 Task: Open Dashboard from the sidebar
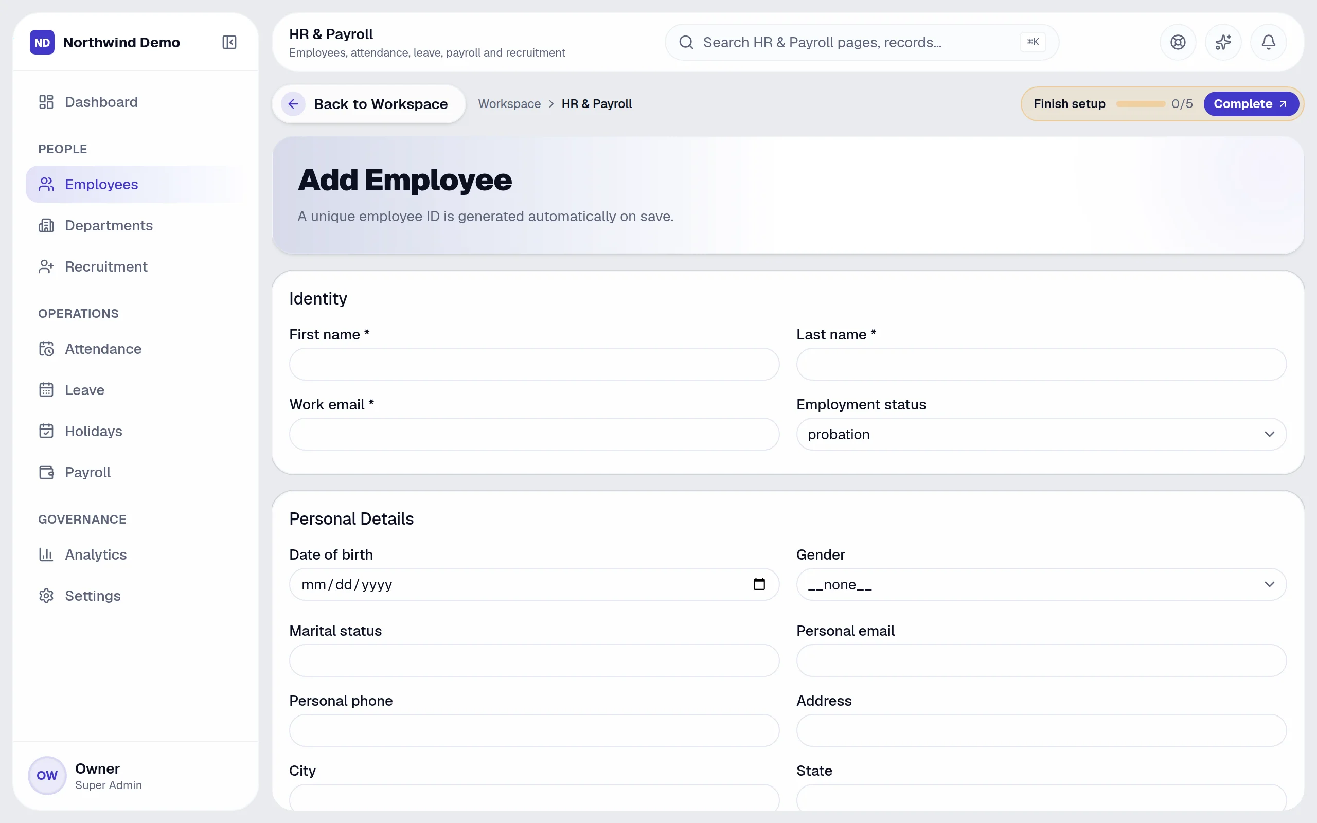136,102
